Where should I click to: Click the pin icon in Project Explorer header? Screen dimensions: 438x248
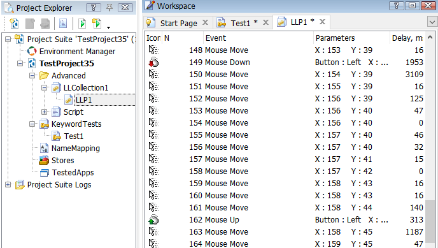coord(109,8)
